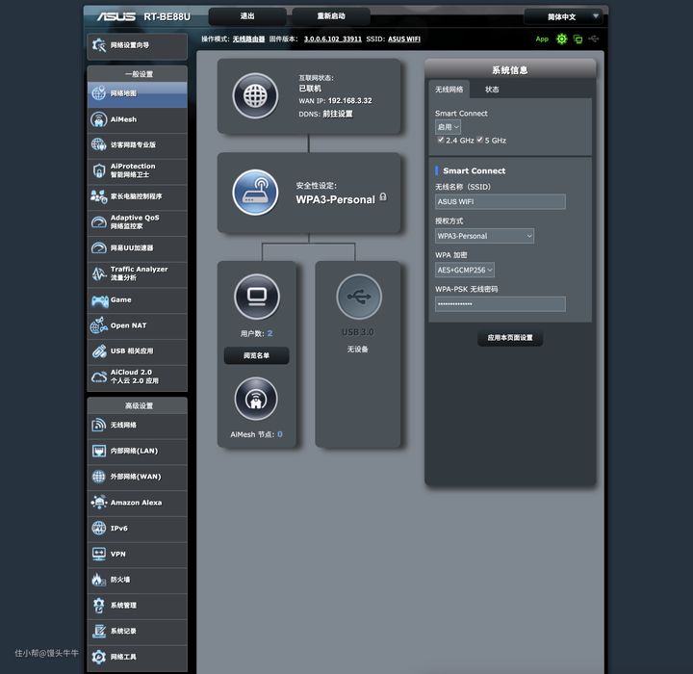This screenshot has height=674, width=693.
Task: Click the wireless router security icon
Action: tap(255, 192)
